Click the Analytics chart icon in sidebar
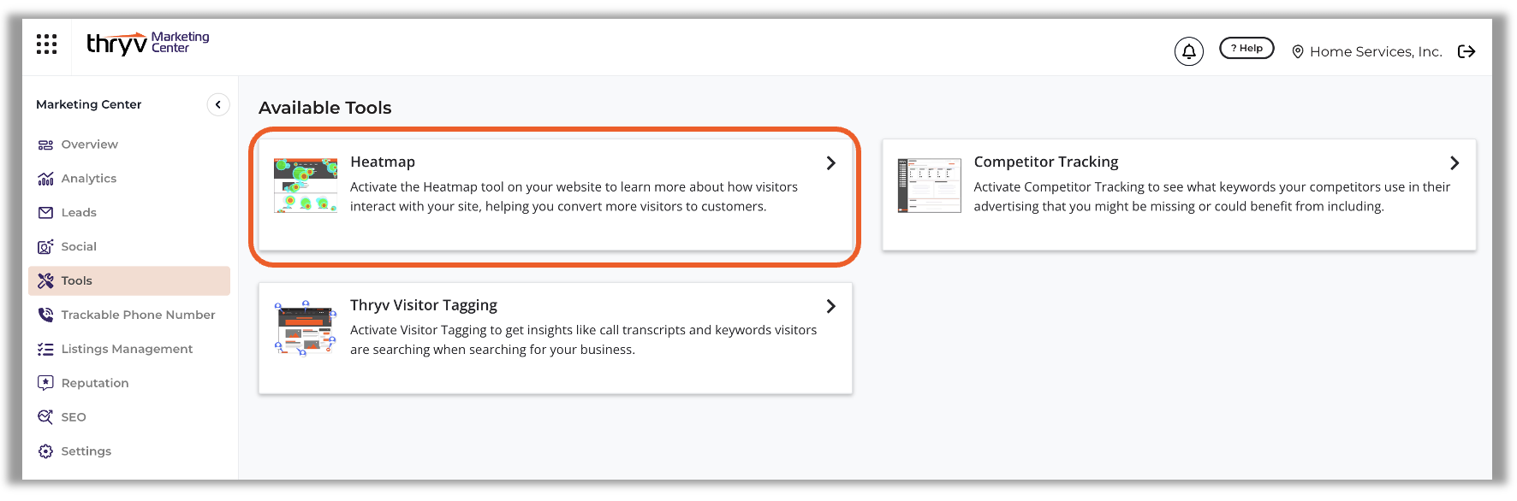 pyautogui.click(x=45, y=179)
